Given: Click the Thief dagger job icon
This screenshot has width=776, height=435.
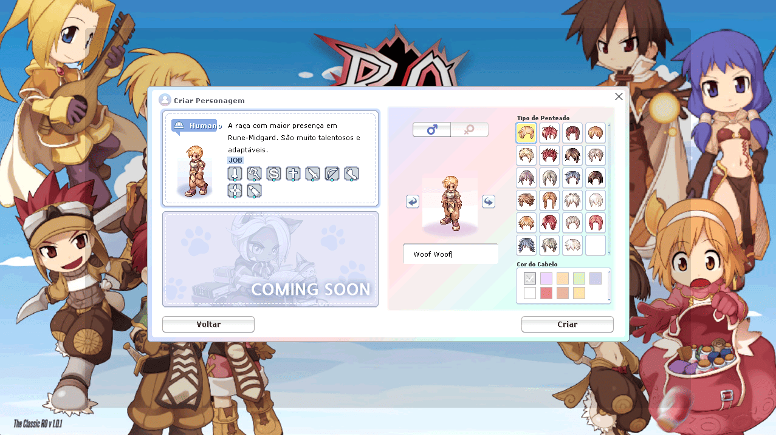Looking at the screenshot, I should [313, 174].
